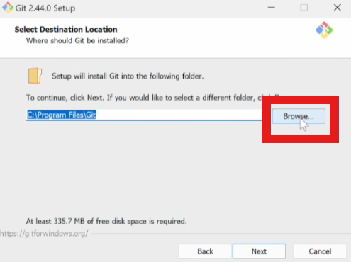Click the Git logo in the title bar
This screenshot has width=351, height=262.
pos(8,8)
